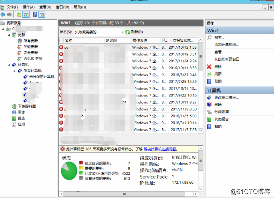Open the 帮助(H) menu
The image size is (274, 199).
coord(80,7)
